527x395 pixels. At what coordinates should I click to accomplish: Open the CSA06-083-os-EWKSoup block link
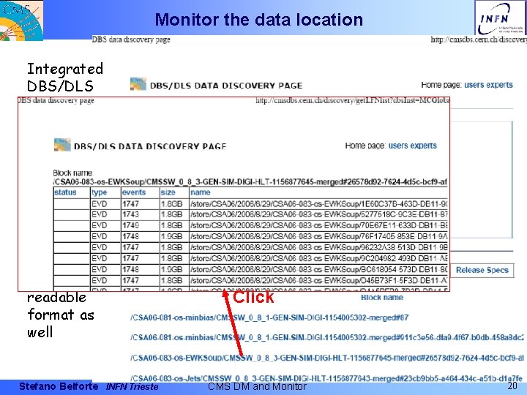[x=326, y=358]
